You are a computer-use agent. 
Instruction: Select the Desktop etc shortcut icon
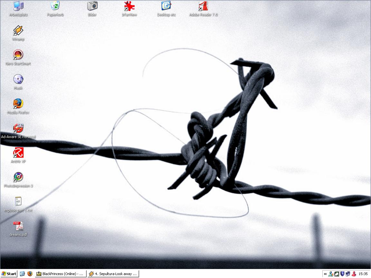(166, 6)
